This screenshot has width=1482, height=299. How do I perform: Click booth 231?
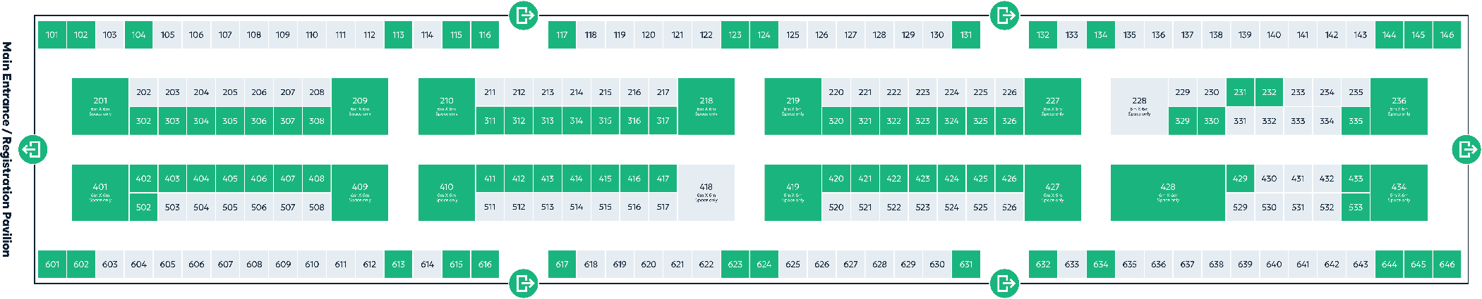pyautogui.click(x=1240, y=92)
